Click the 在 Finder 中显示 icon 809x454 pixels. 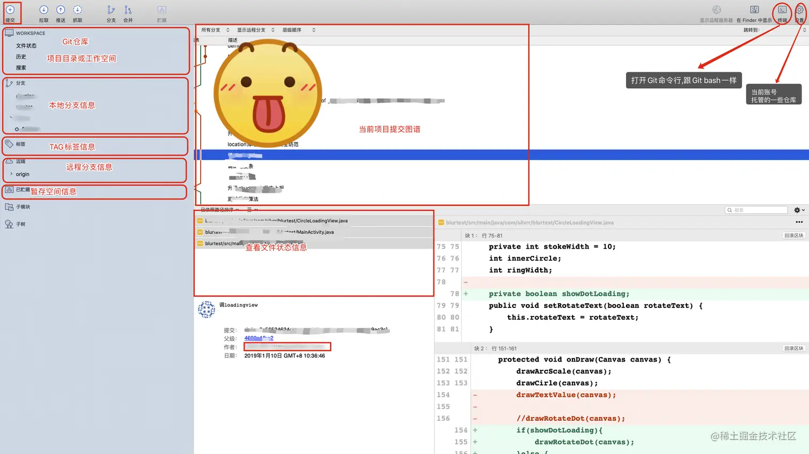754,10
